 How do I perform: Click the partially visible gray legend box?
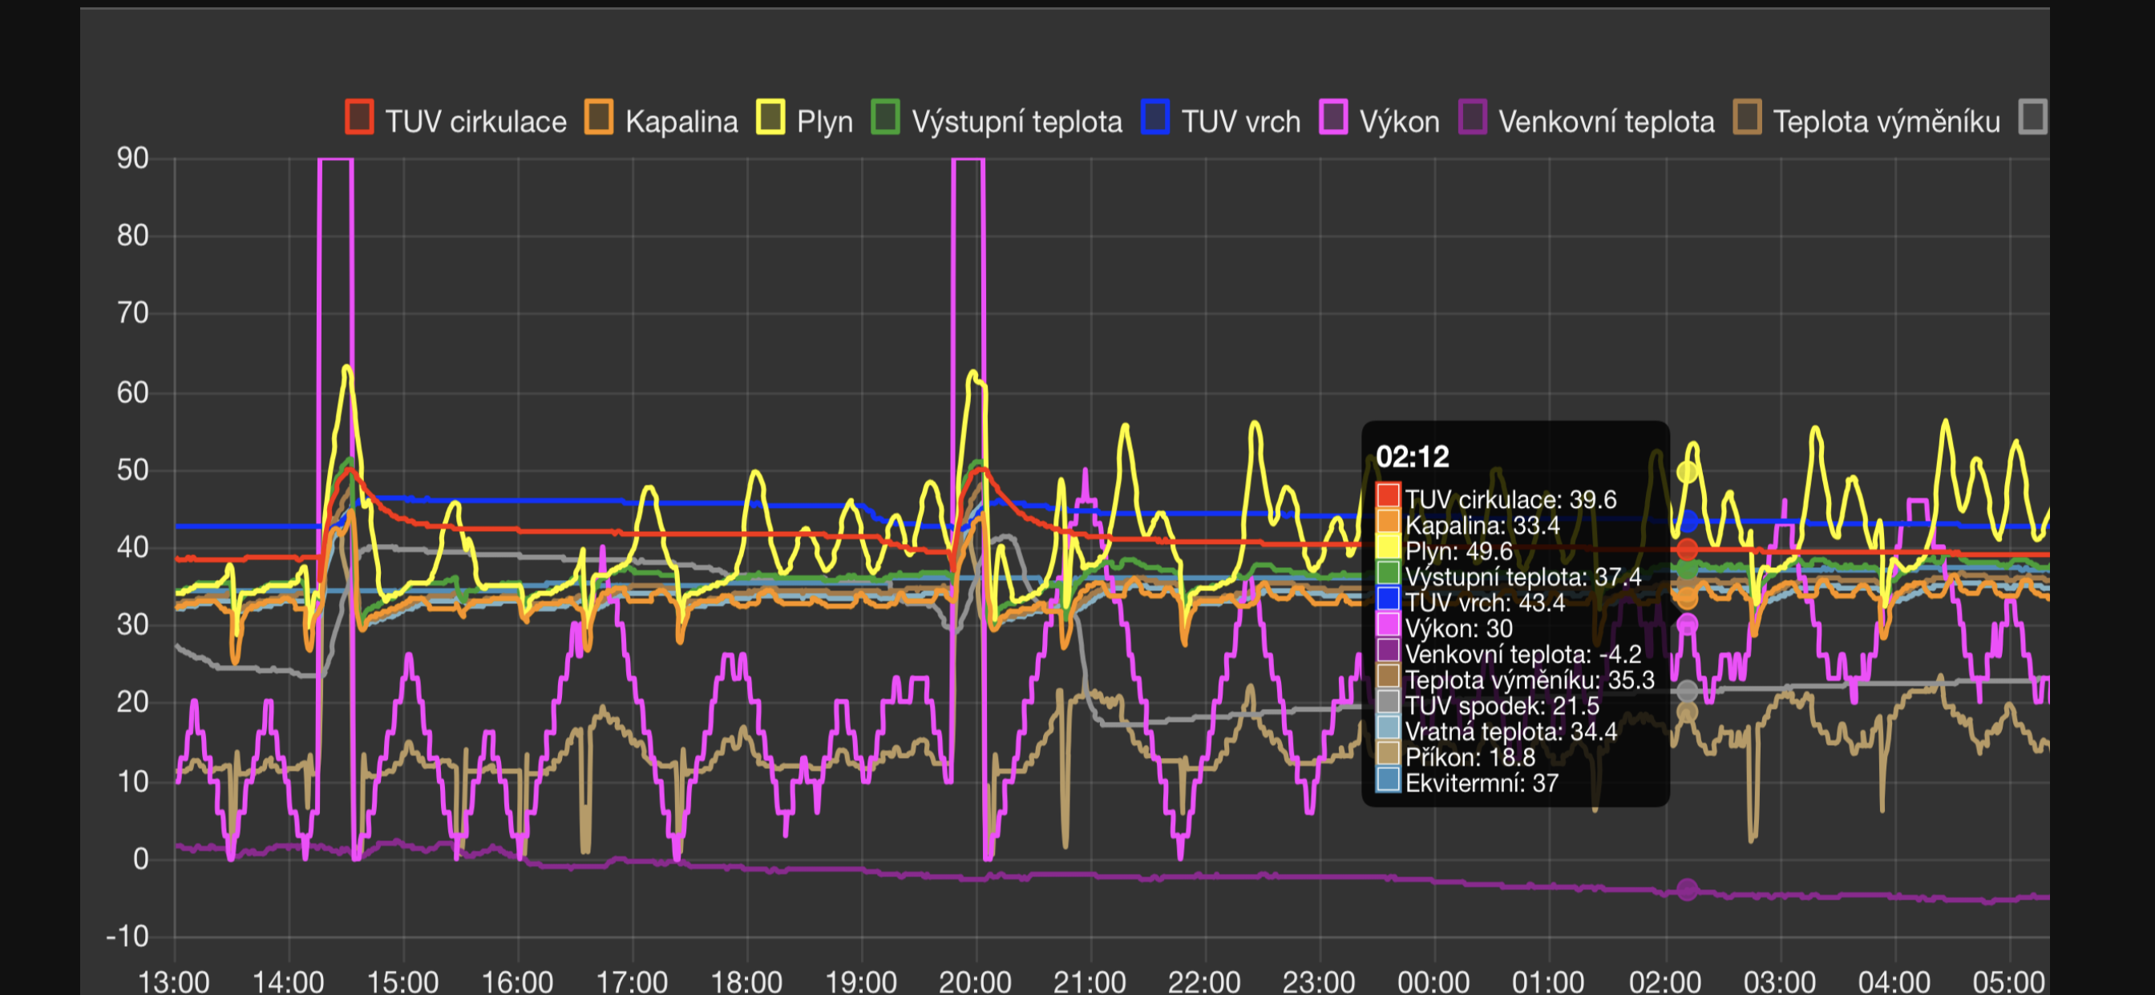[x=2033, y=119]
